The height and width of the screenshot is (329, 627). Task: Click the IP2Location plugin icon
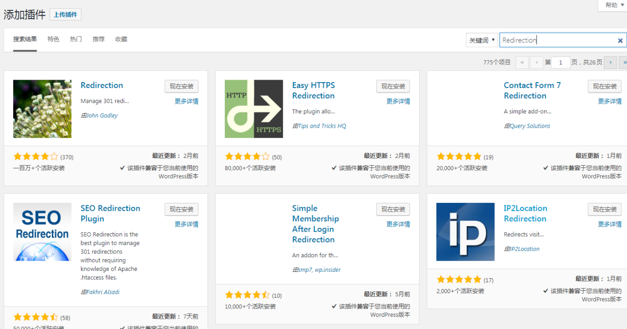pyautogui.click(x=465, y=232)
